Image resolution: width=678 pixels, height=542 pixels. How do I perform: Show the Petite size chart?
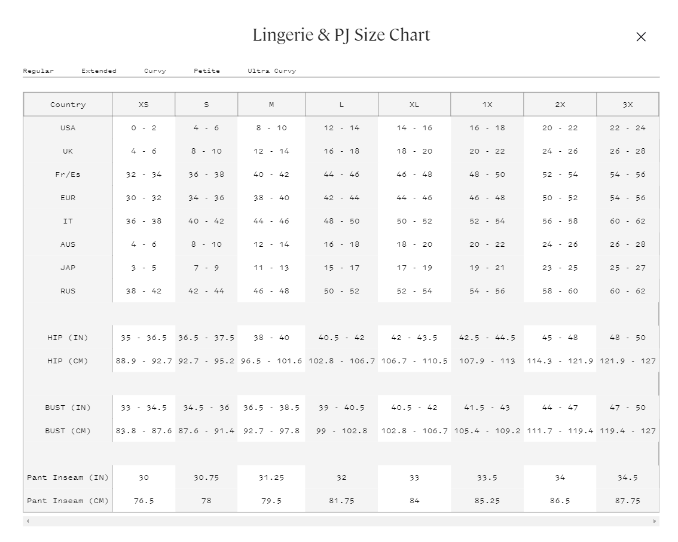pos(207,71)
